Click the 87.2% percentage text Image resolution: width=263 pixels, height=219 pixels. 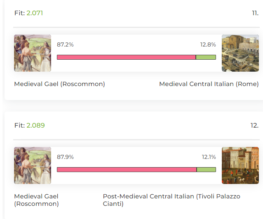click(65, 44)
